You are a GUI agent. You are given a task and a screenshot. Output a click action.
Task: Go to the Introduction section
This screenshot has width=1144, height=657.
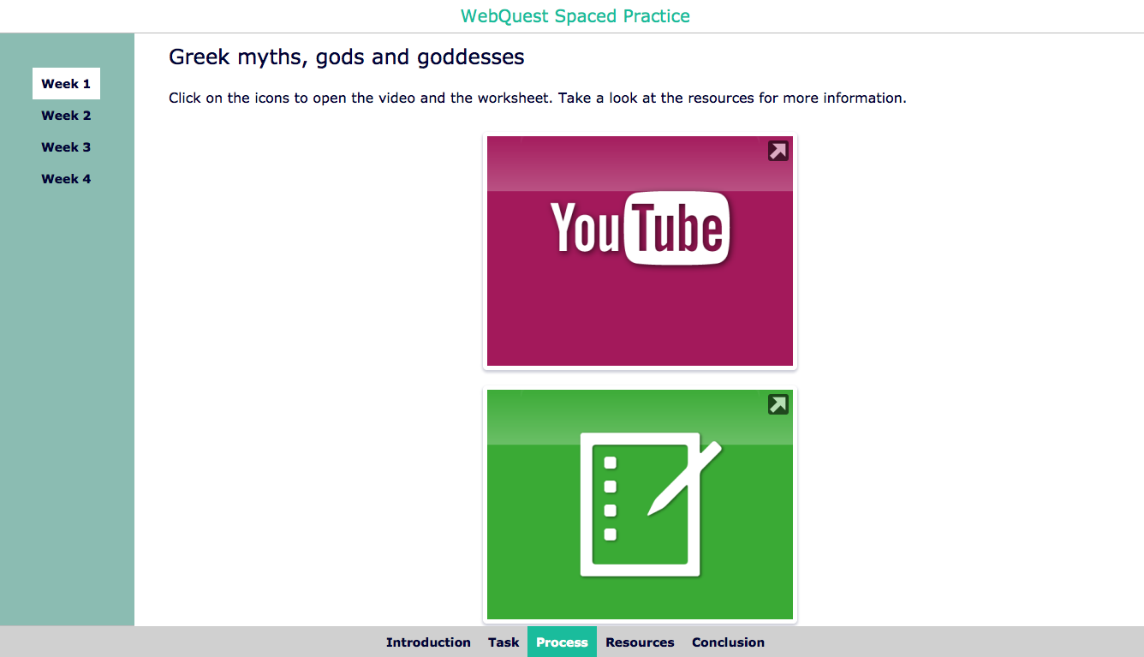click(x=428, y=642)
